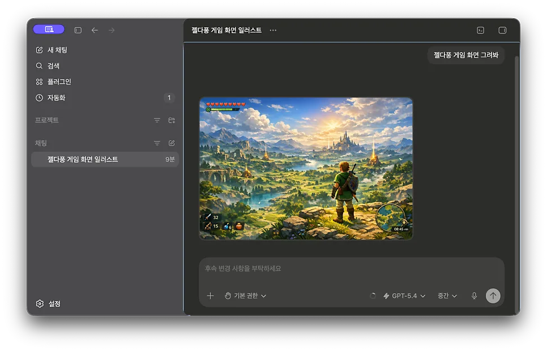Viewport: 547px width, 351px height.
Task: Open the GPT-5.4 model dropdown
Action: (404, 296)
